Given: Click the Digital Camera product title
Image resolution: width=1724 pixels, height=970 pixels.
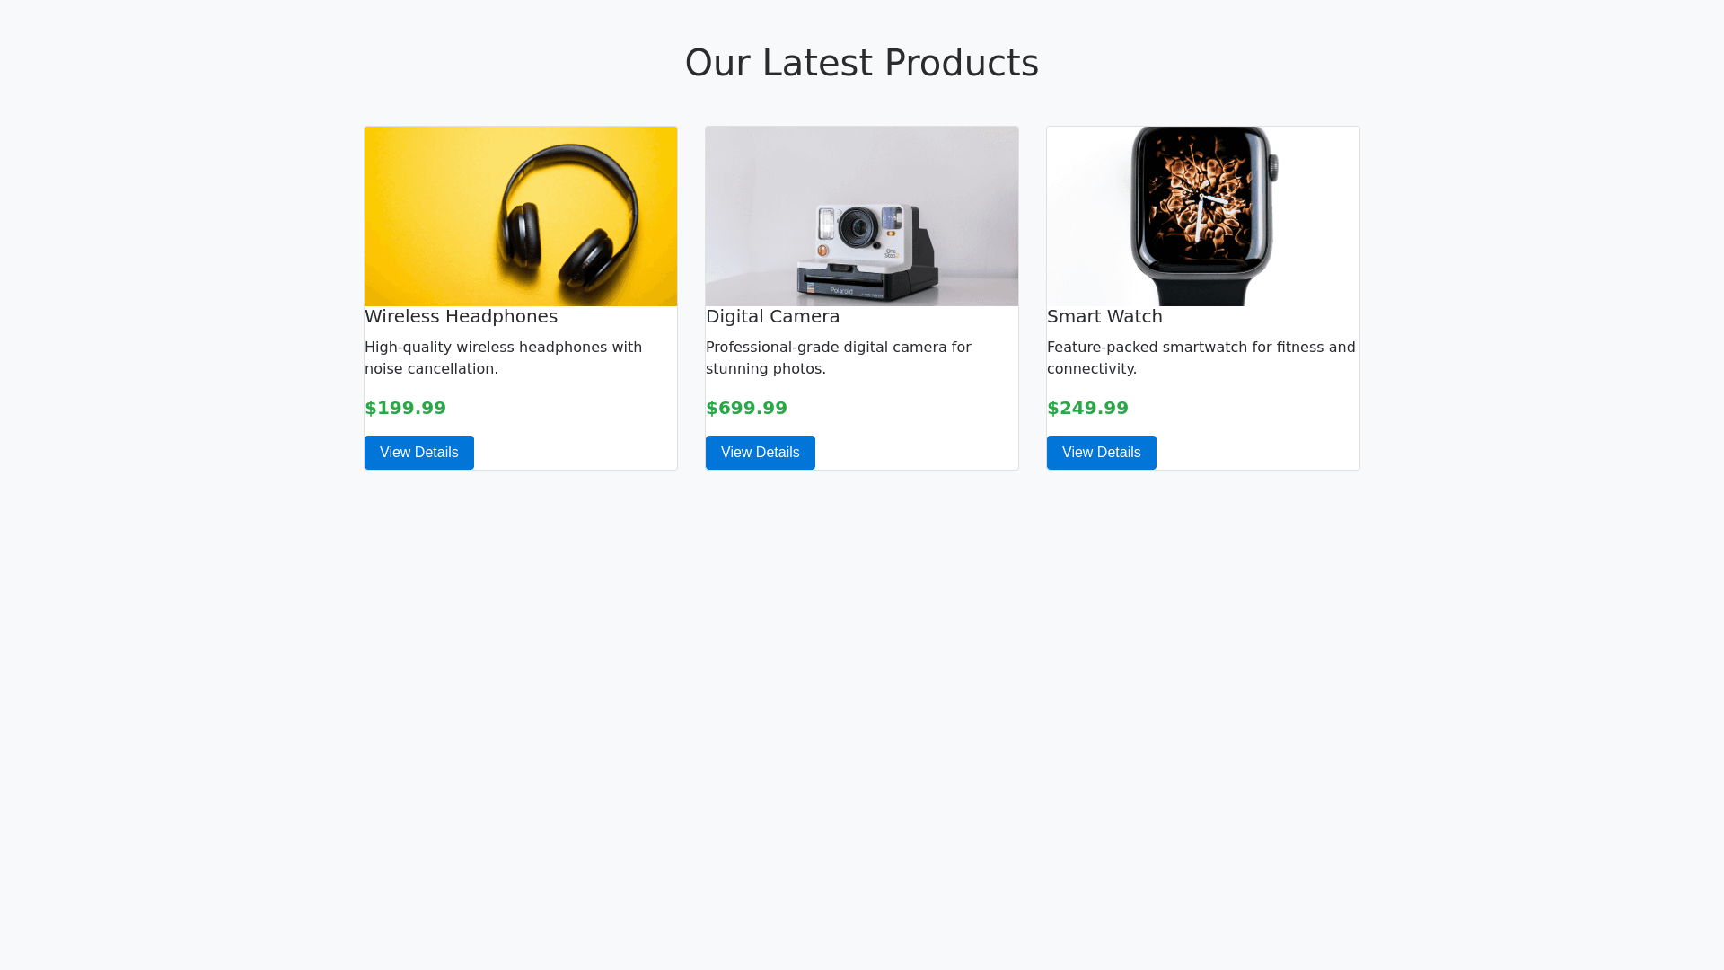Looking at the screenshot, I should (772, 316).
